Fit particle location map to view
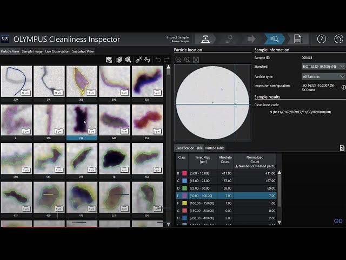 click(x=196, y=60)
